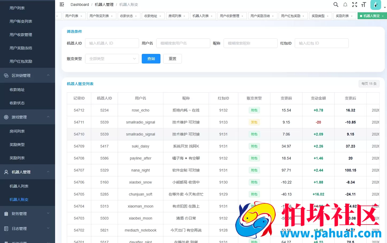
Task: Click the 账变类型 column header
Action: pos(254,98)
